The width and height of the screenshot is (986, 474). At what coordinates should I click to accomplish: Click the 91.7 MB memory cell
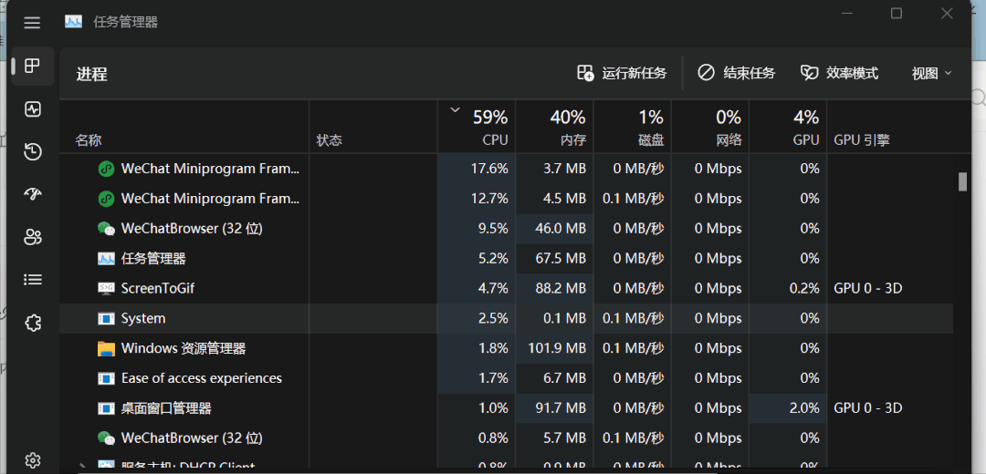coord(555,408)
